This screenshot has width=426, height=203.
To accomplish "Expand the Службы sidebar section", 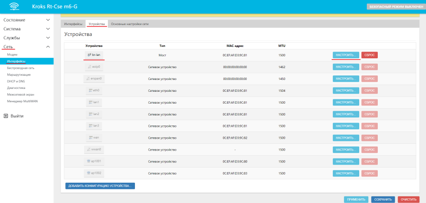I will (x=27, y=38).
